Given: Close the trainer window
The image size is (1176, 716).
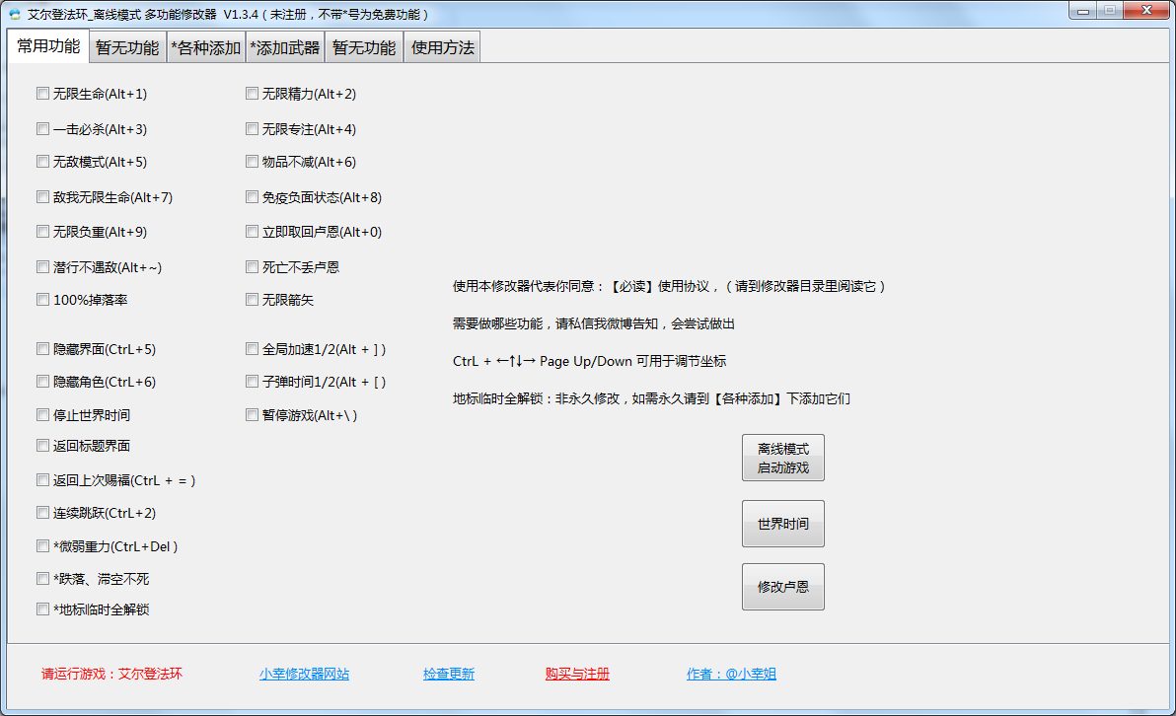Looking at the screenshot, I should (x=1146, y=11).
